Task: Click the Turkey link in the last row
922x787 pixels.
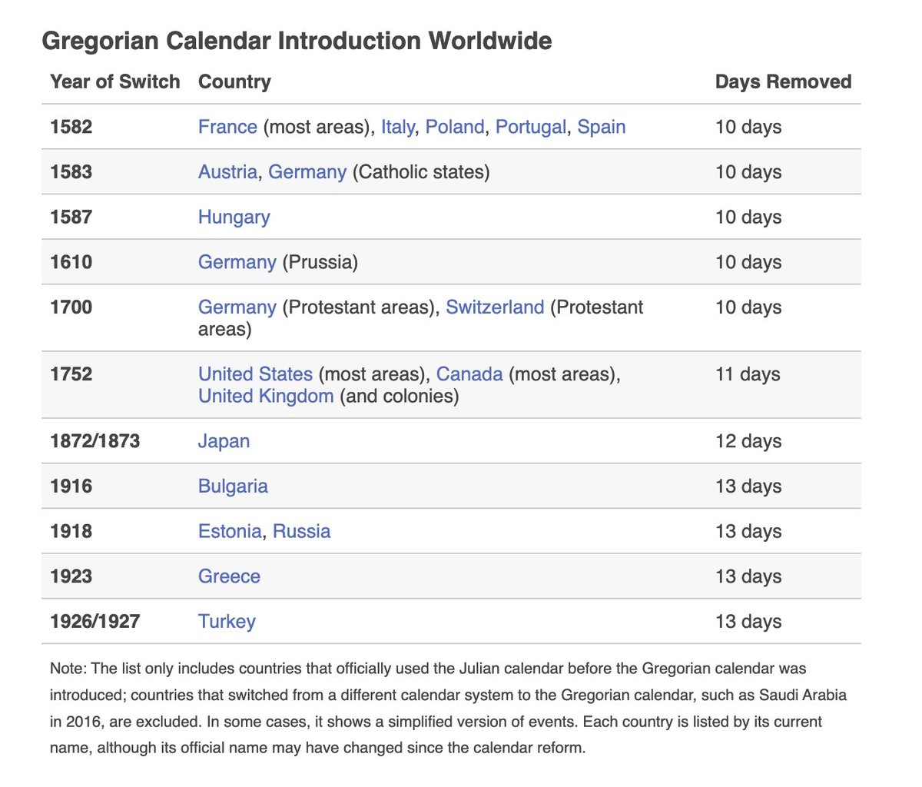Action: tap(227, 621)
